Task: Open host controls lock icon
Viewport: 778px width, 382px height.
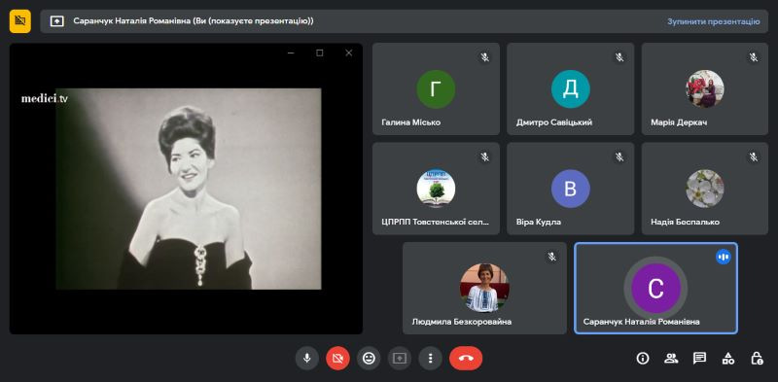Action: [757, 359]
